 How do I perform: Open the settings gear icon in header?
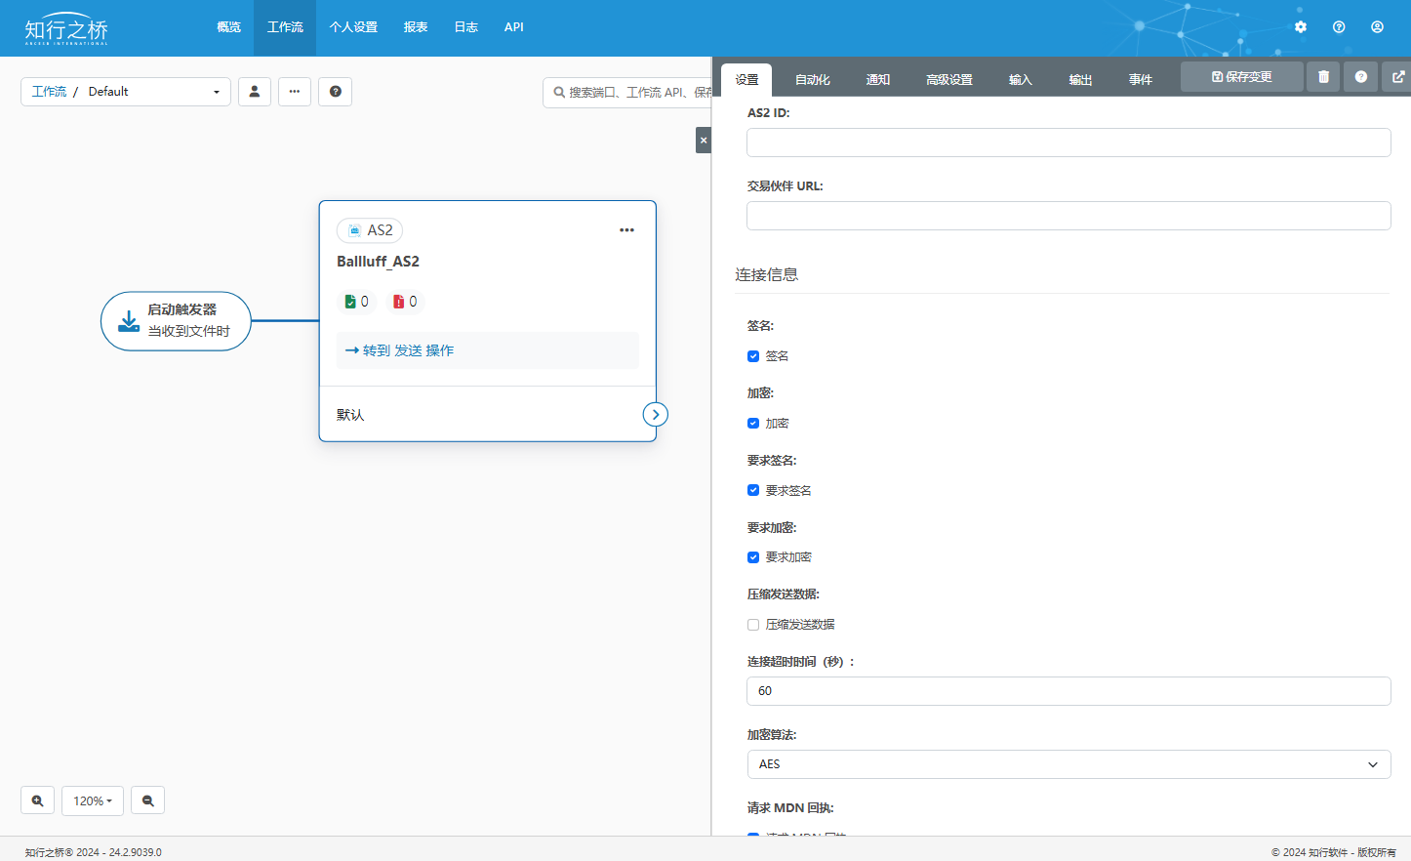(1301, 27)
